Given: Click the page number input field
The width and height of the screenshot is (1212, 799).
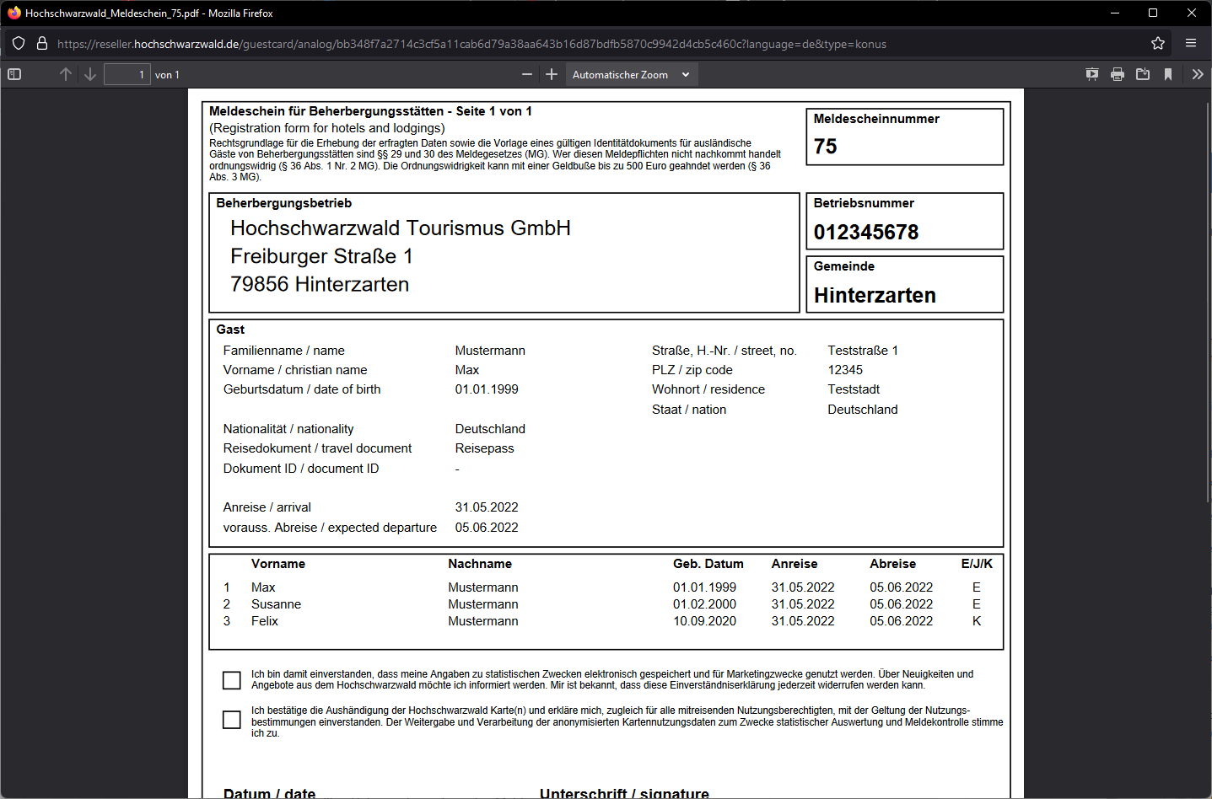Looking at the screenshot, I should coord(127,74).
